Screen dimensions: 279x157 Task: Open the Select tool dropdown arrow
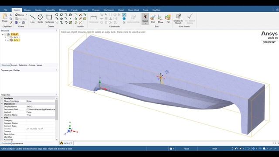pos(145,23)
